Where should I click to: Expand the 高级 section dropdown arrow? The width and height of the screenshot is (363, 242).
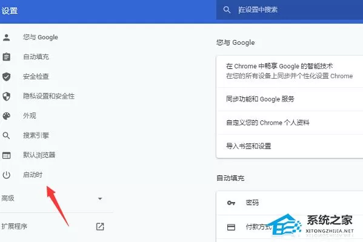(100, 198)
